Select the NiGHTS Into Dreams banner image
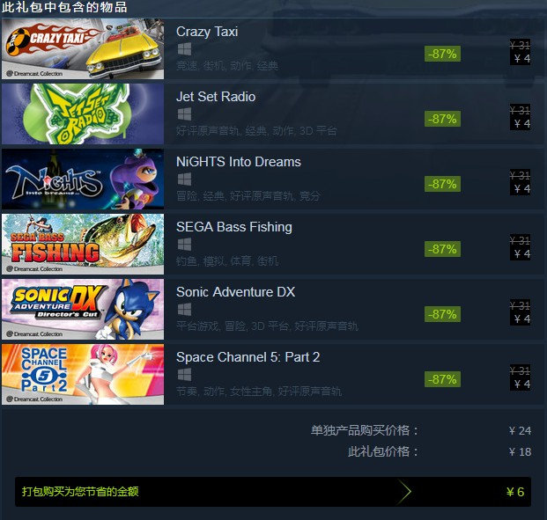Image resolution: width=547 pixels, height=520 pixels. click(x=83, y=179)
